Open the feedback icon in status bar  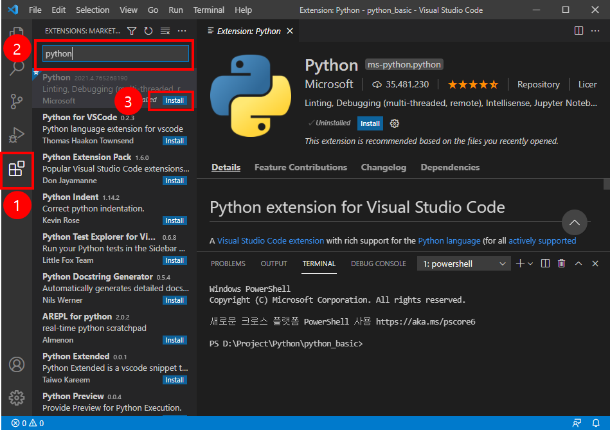[577, 423]
